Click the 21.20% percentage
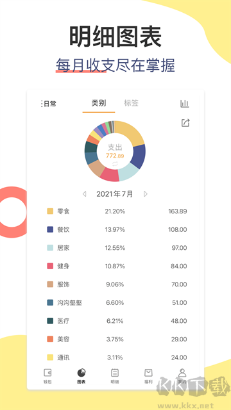This screenshot has height=410, width=231. [x=115, y=211]
